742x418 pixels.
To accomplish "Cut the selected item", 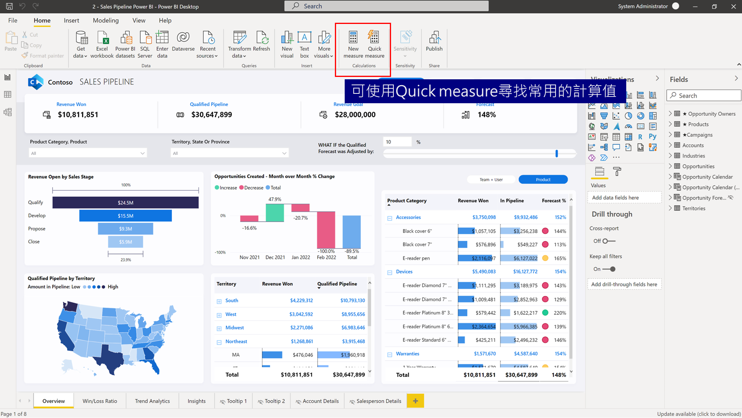I will pos(30,35).
